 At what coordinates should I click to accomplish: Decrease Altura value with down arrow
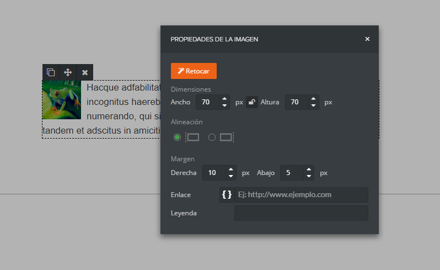click(313, 105)
